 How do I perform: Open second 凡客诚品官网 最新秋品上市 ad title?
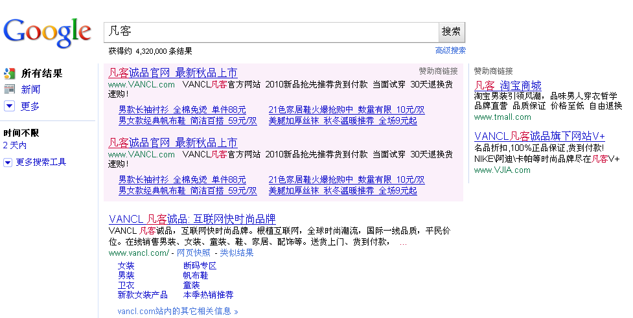coord(173,143)
